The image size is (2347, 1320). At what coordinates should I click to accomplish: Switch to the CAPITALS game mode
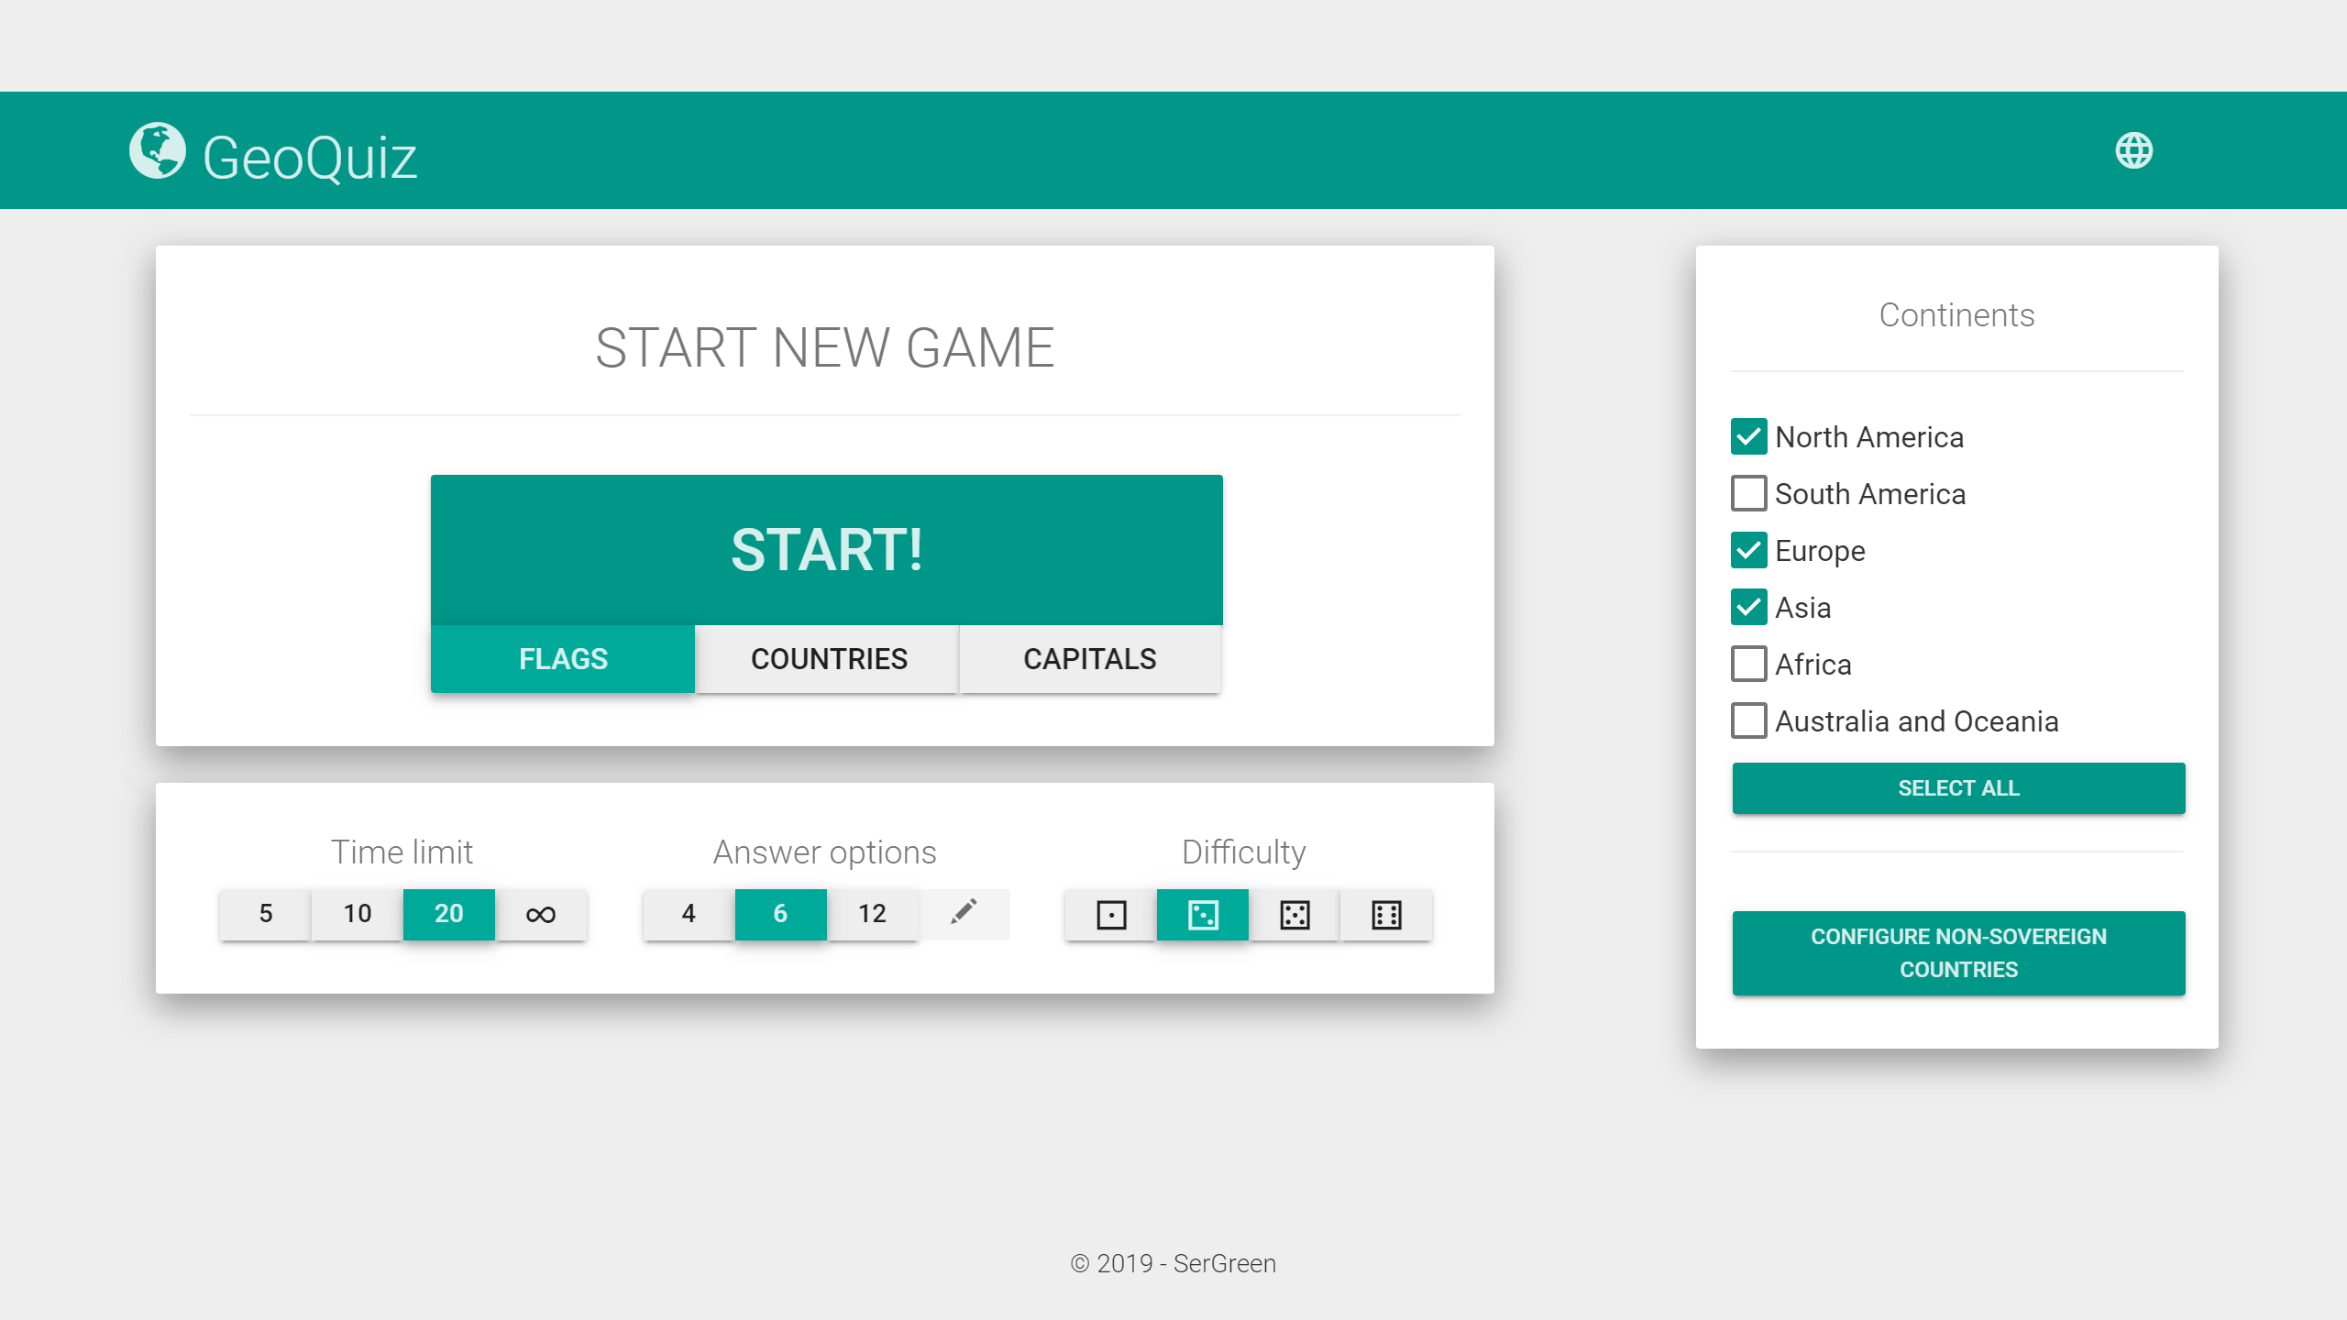coord(1090,658)
